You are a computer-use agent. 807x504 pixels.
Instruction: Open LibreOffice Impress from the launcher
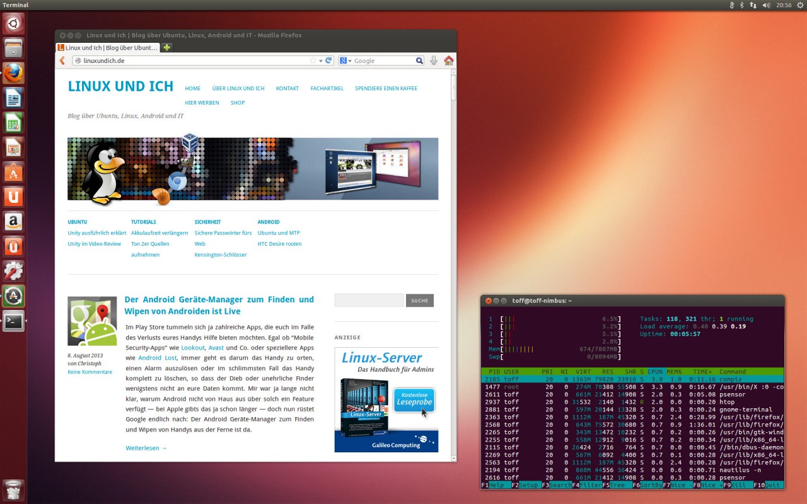point(13,147)
